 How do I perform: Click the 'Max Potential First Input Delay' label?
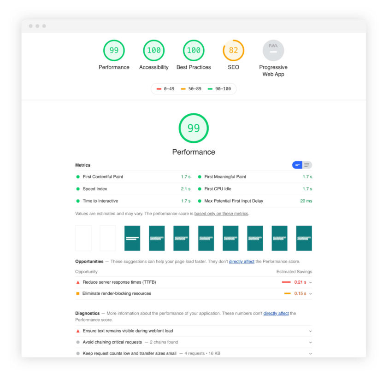(x=234, y=201)
